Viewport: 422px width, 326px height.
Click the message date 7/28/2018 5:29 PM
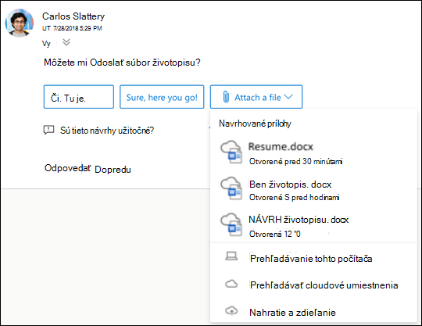[77, 28]
